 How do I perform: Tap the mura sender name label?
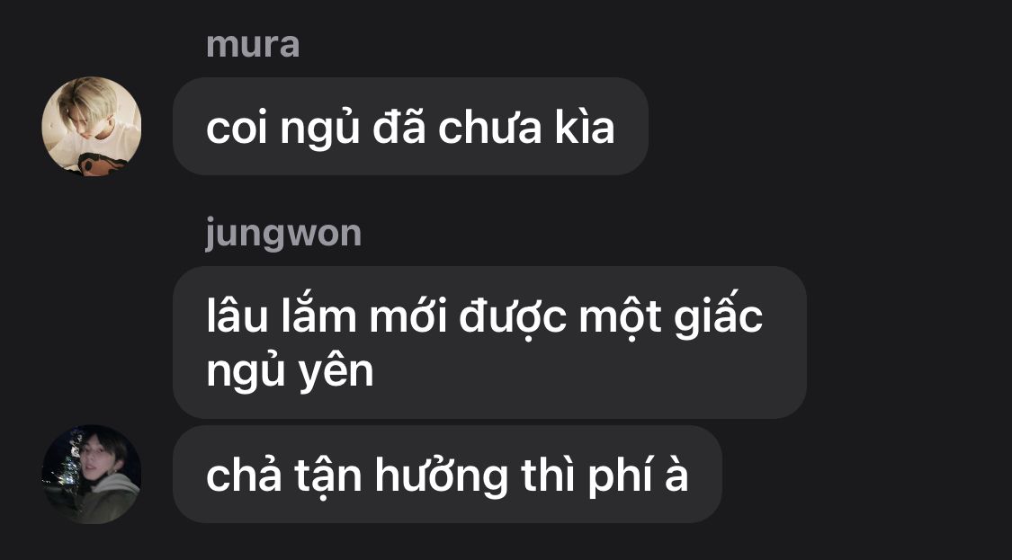coord(253,45)
